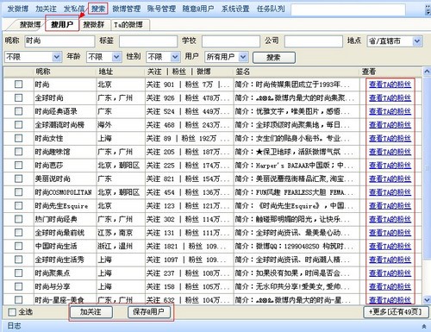Click the 加关注 button at the bottom

pyautogui.click(x=91, y=312)
